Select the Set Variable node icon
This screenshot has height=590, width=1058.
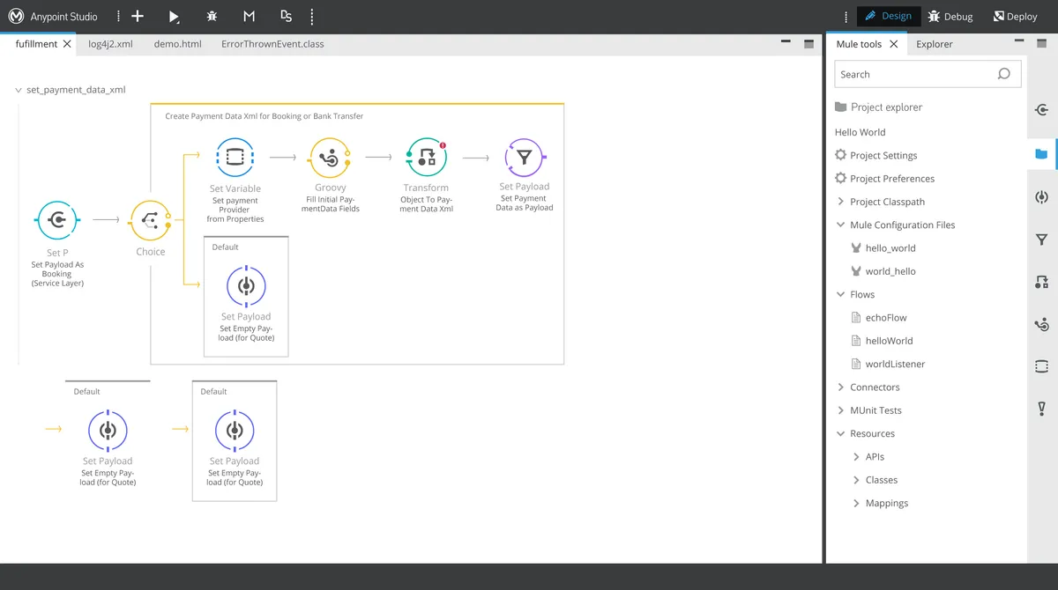pos(235,159)
